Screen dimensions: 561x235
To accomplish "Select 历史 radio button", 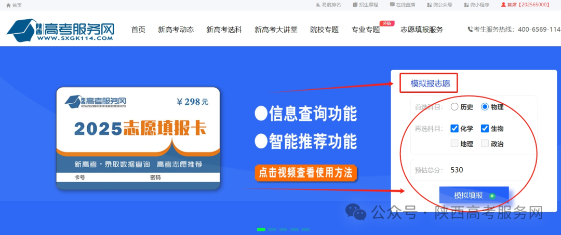I will point(455,107).
